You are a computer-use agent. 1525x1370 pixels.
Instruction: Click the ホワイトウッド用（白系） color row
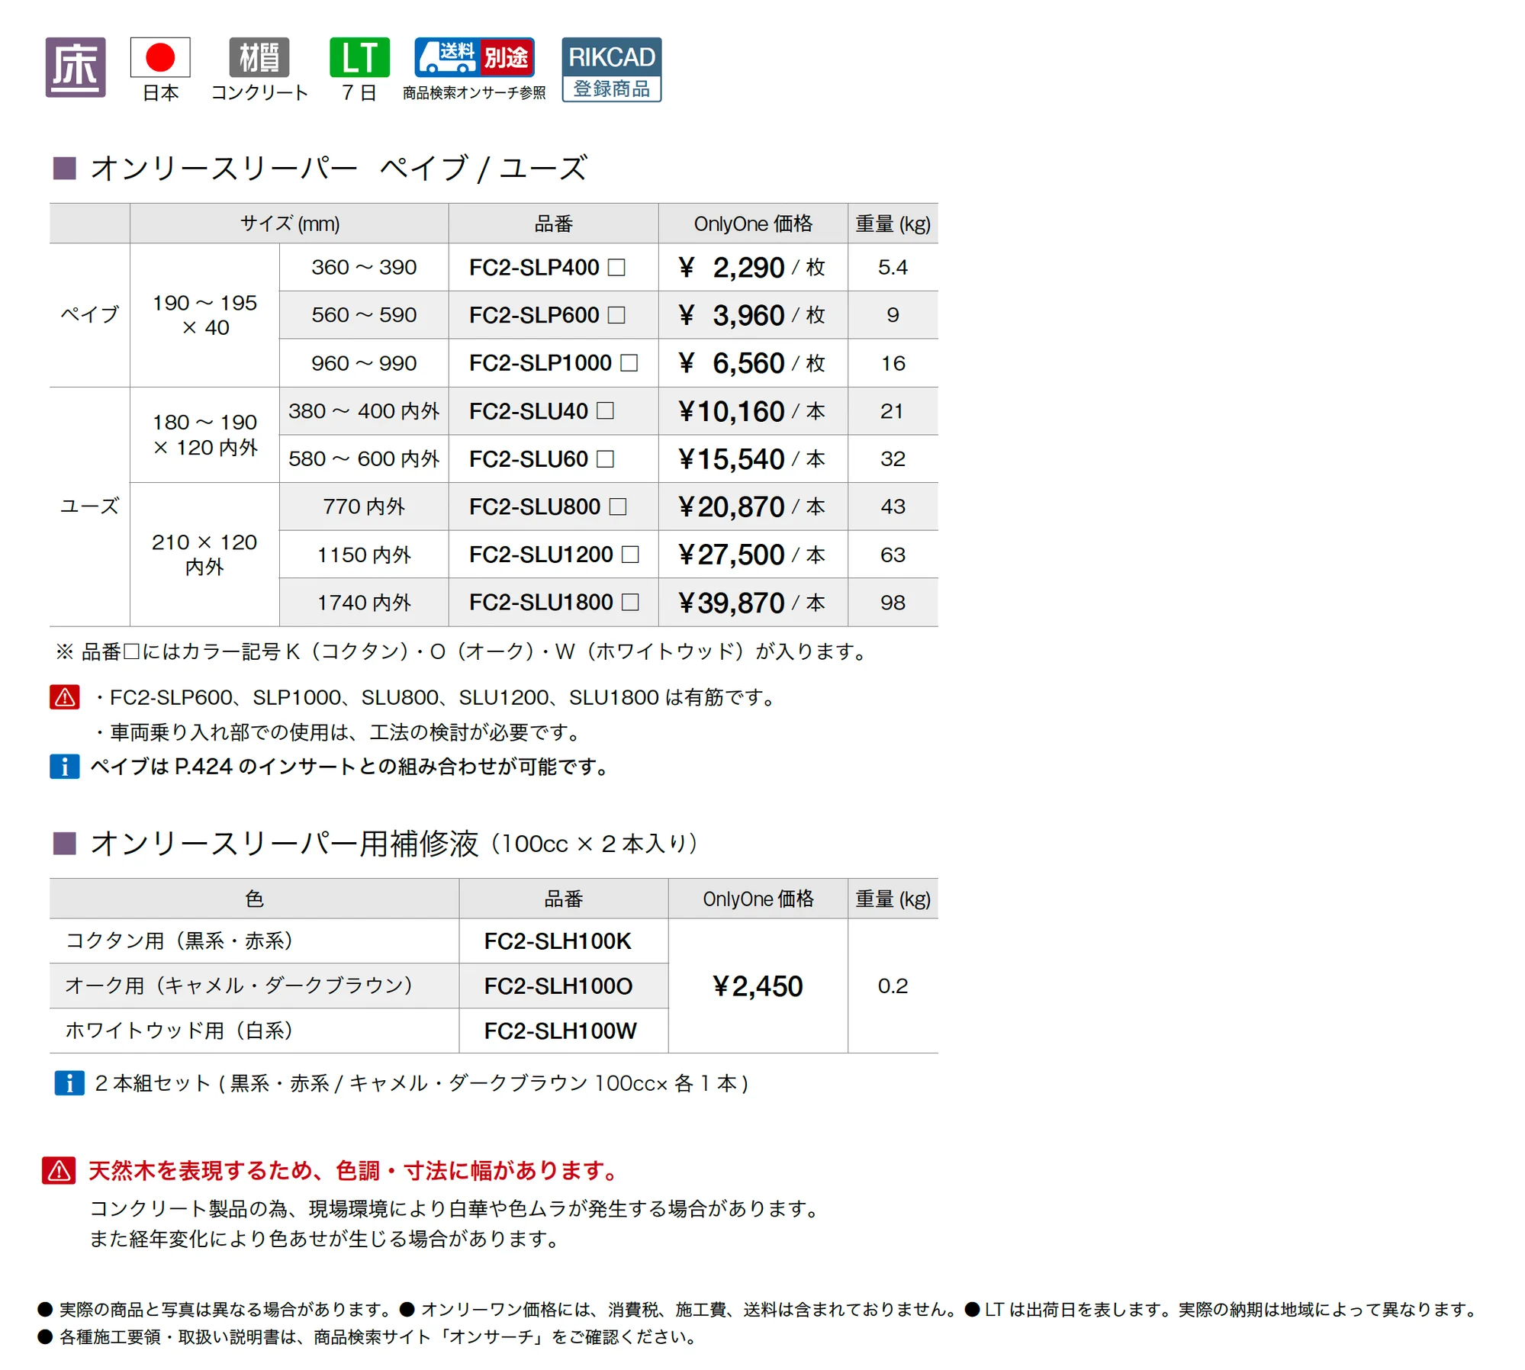[254, 1031]
